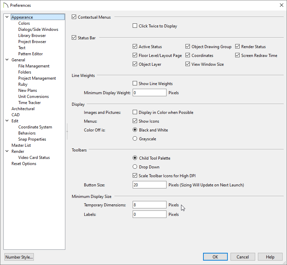
Task: Collapse the General tree section
Action: pyautogui.click(x=7, y=60)
